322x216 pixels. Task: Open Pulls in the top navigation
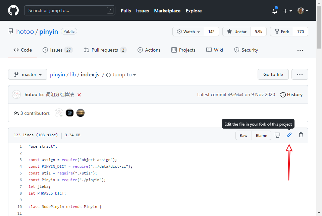pyautogui.click(x=126, y=11)
